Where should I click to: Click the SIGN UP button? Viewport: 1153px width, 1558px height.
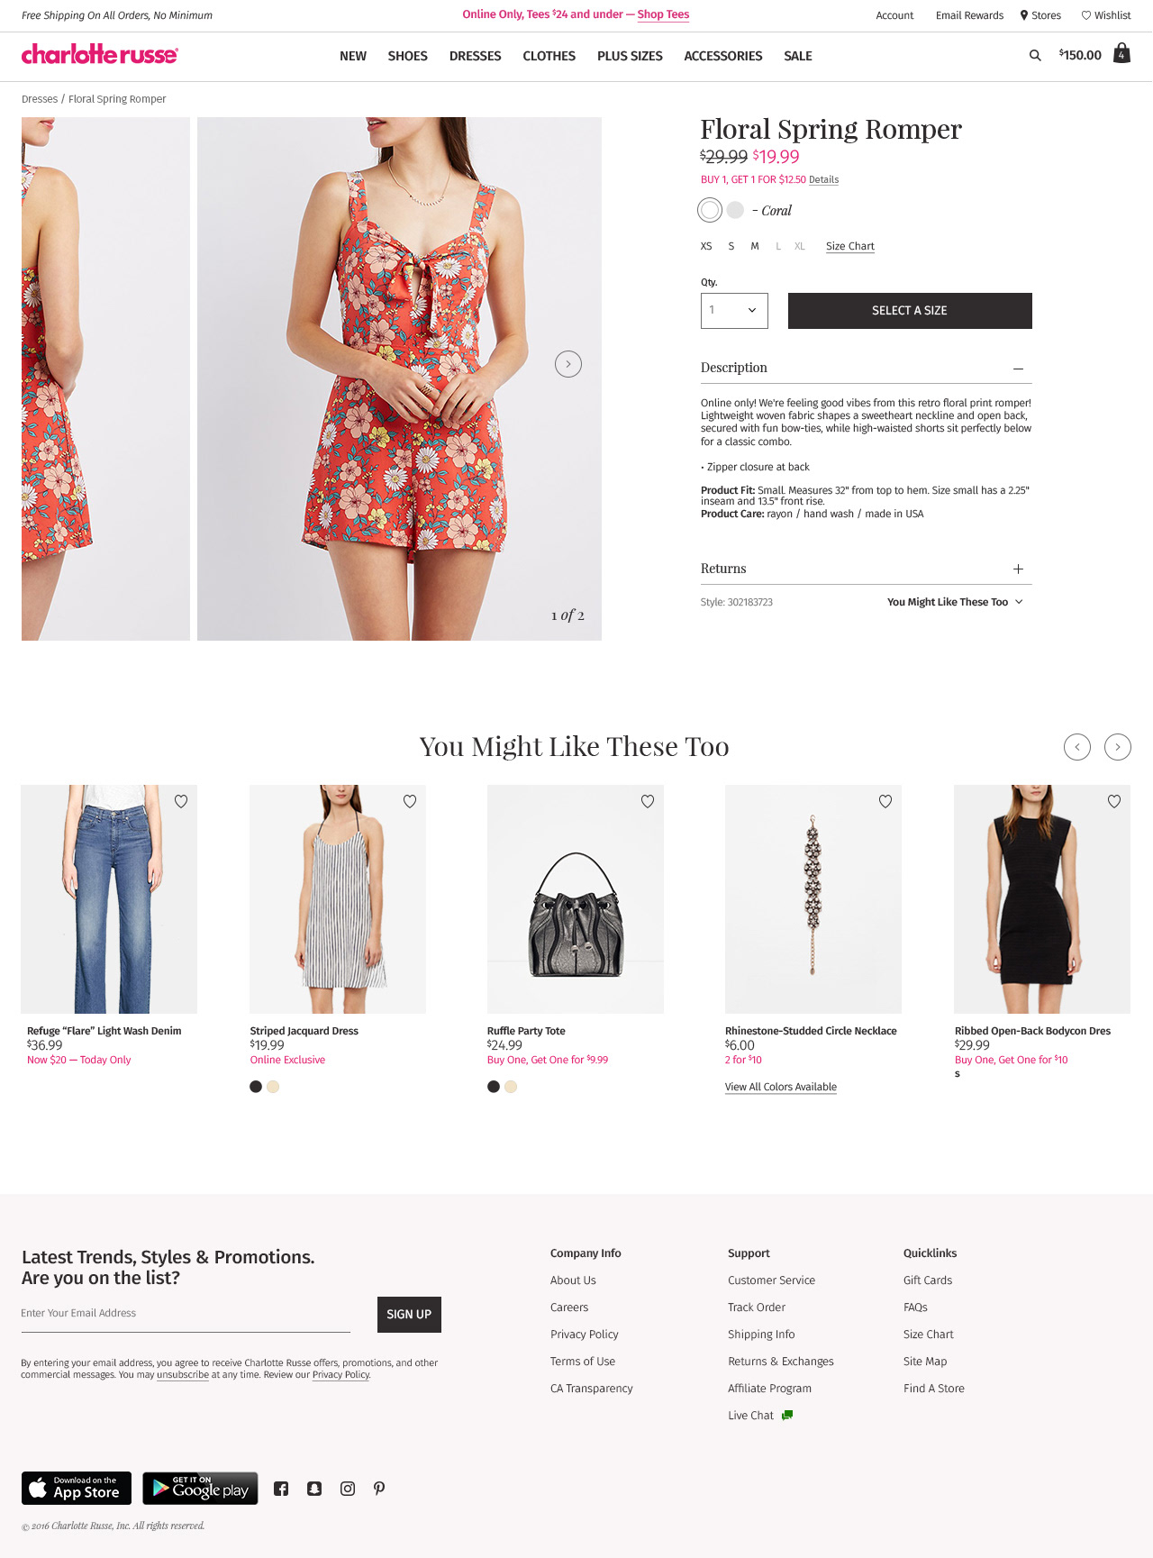click(x=409, y=1315)
